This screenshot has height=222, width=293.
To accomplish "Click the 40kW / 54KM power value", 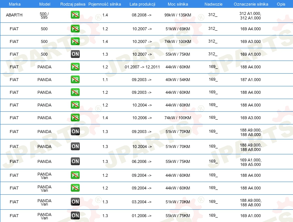I will [178, 79].
